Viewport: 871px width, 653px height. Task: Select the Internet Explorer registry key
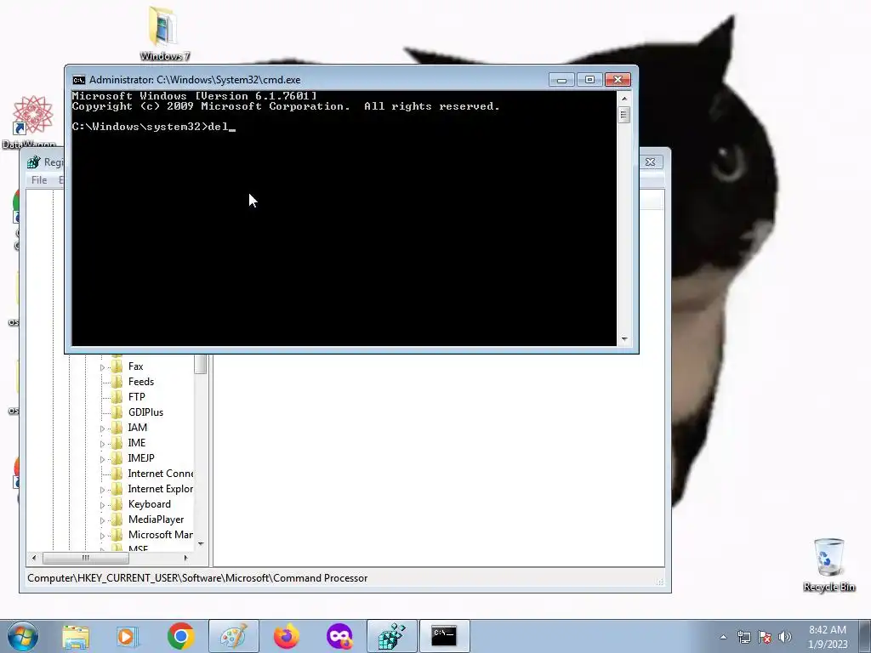(161, 489)
